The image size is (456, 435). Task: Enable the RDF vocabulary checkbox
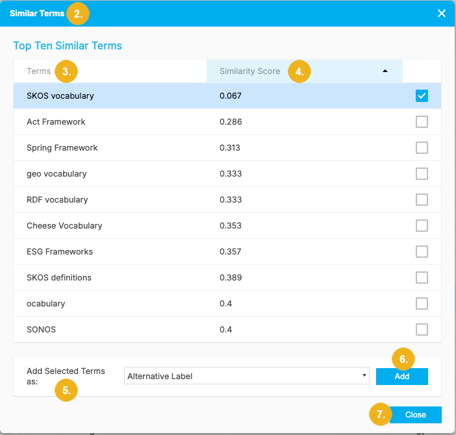[422, 200]
